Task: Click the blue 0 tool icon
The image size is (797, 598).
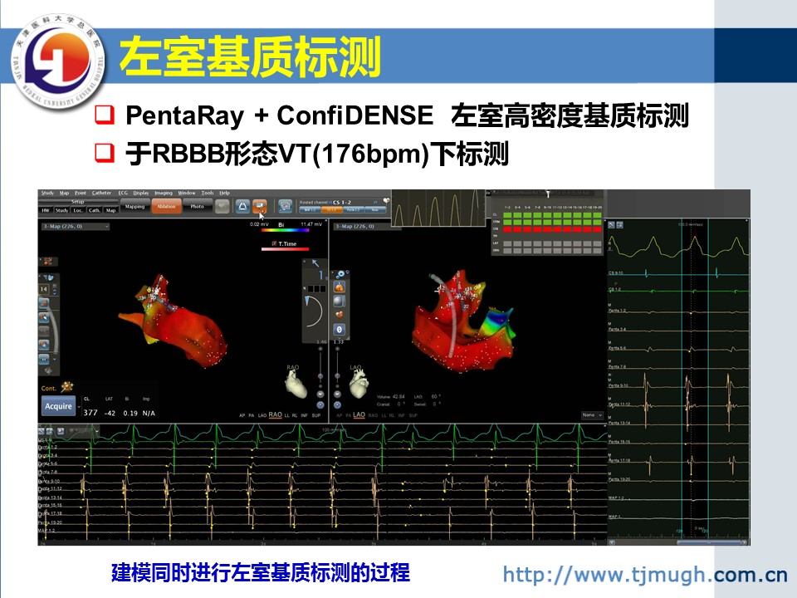Action: pos(339,330)
